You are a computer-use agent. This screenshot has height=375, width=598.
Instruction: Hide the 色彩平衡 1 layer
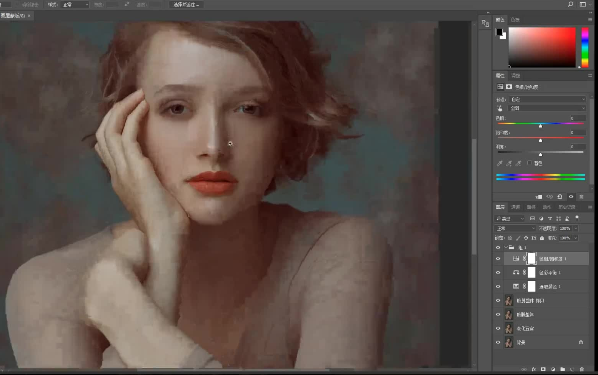coord(498,272)
